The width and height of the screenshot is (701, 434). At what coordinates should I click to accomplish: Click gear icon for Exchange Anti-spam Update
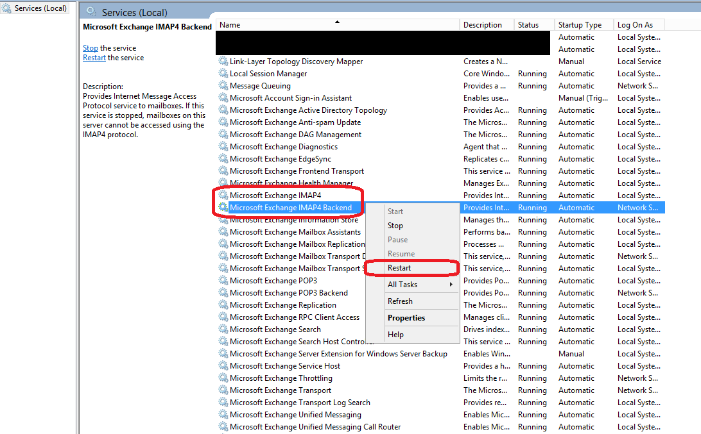click(223, 122)
